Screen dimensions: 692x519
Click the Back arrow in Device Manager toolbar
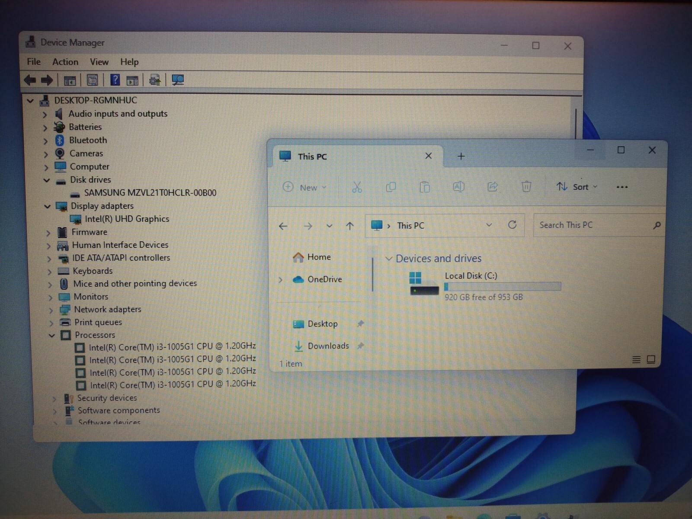pos(30,80)
